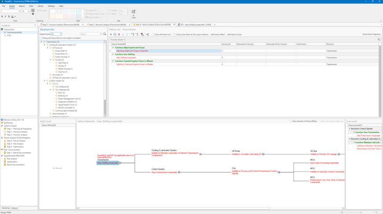The height and width of the screenshot is (214, 383).
Task: Toggle Hiding structures not subject to analysis
Action: [41, 38]
